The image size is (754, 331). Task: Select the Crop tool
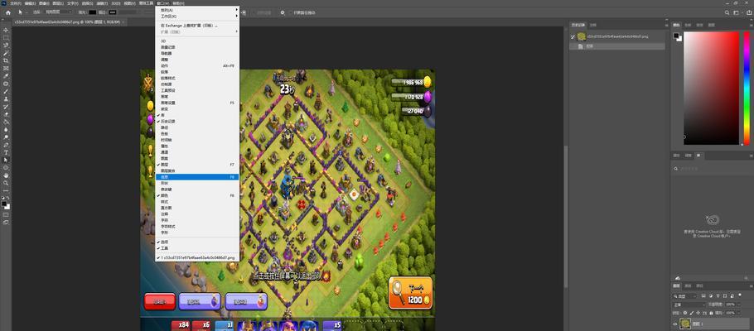coord(6,60)
